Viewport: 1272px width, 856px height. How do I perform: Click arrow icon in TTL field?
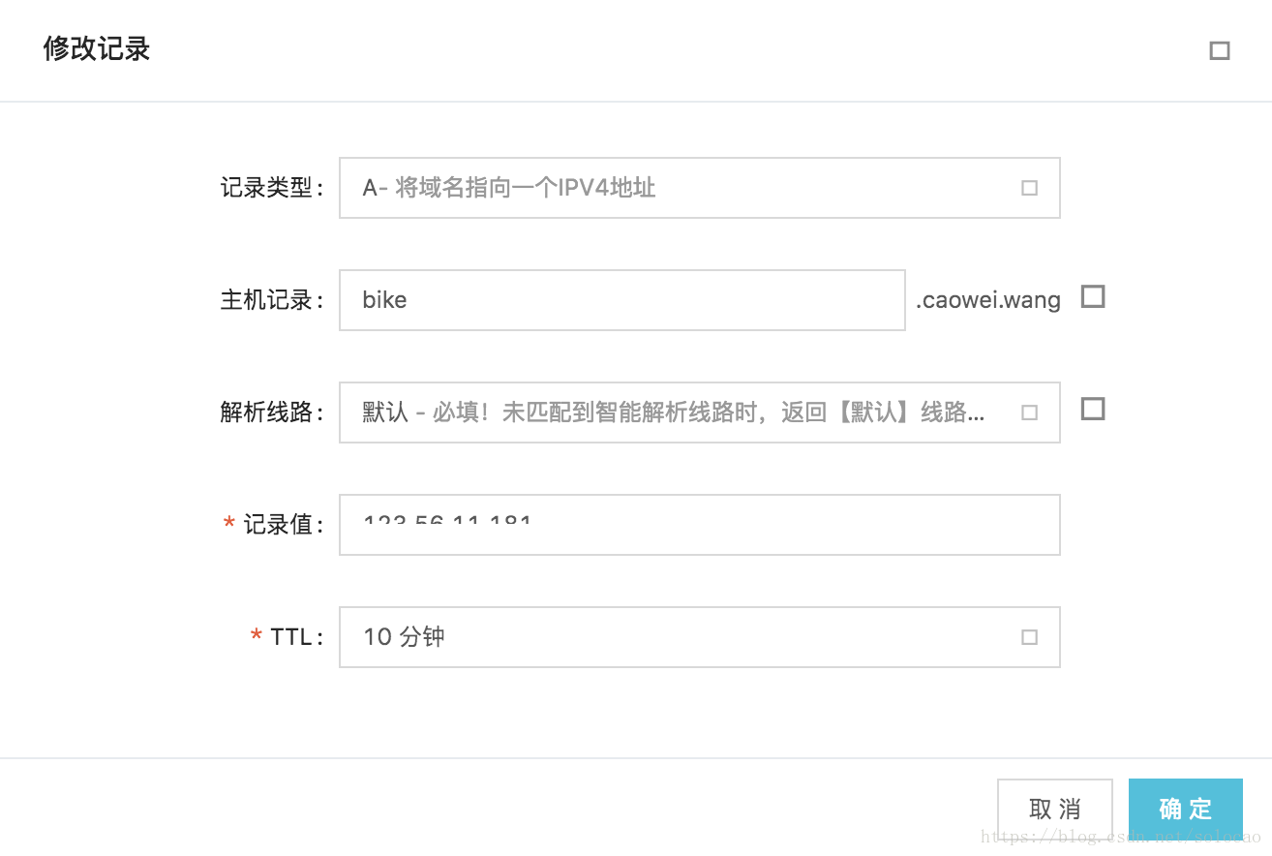(x=1029, y=637)
